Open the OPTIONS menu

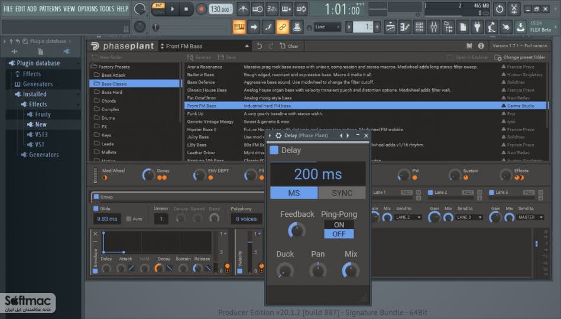click(87, 9)
